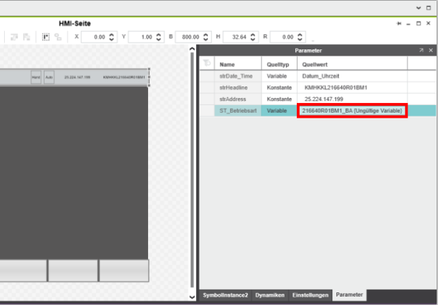Click the Datum_Uhrzeit source value
The height and width of the screenshot is (305, 438).
coord(321,76)
